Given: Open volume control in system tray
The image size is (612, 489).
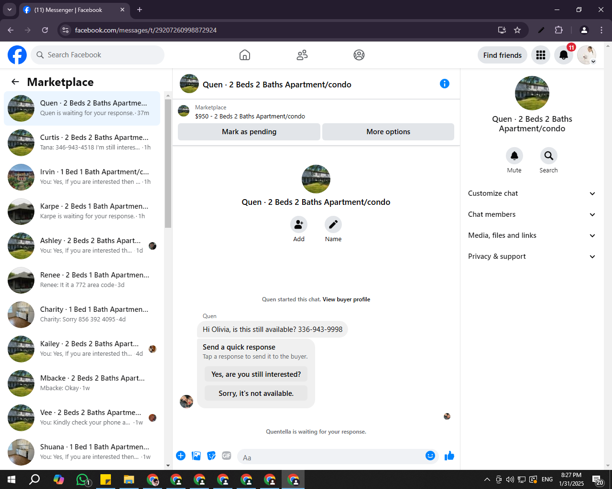Looking at the screenshot, I should (x=510, y=479).
